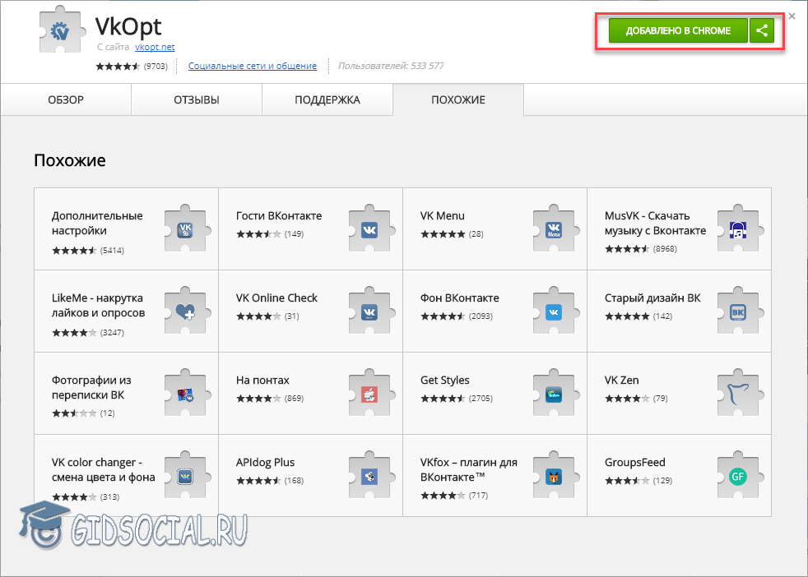
Task: Select the APIdog Plus extension title
Action: (265, 463)
